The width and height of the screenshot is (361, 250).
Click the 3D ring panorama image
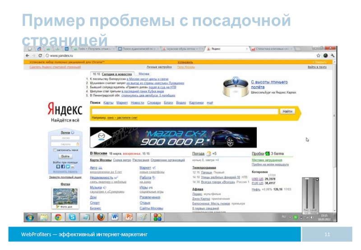(235, 87)
